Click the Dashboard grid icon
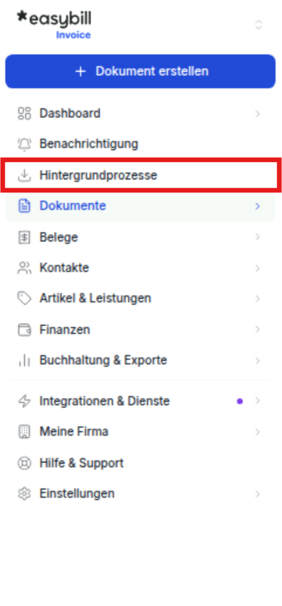 tap(25, 113)
